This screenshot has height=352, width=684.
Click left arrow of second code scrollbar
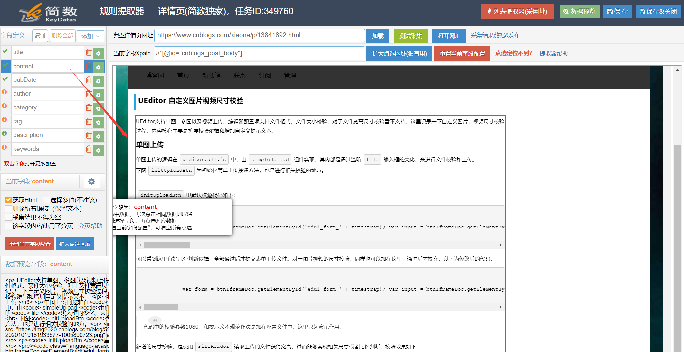point(140,307)
